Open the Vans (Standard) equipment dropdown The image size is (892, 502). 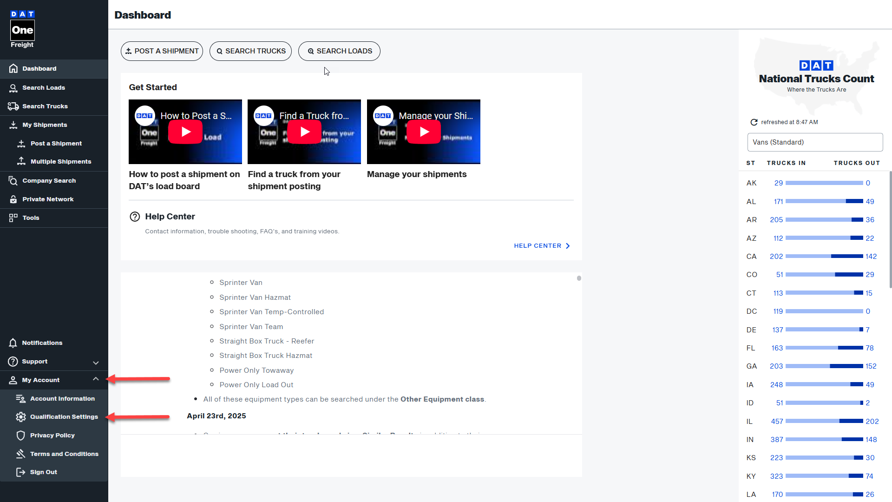[815, 142]
